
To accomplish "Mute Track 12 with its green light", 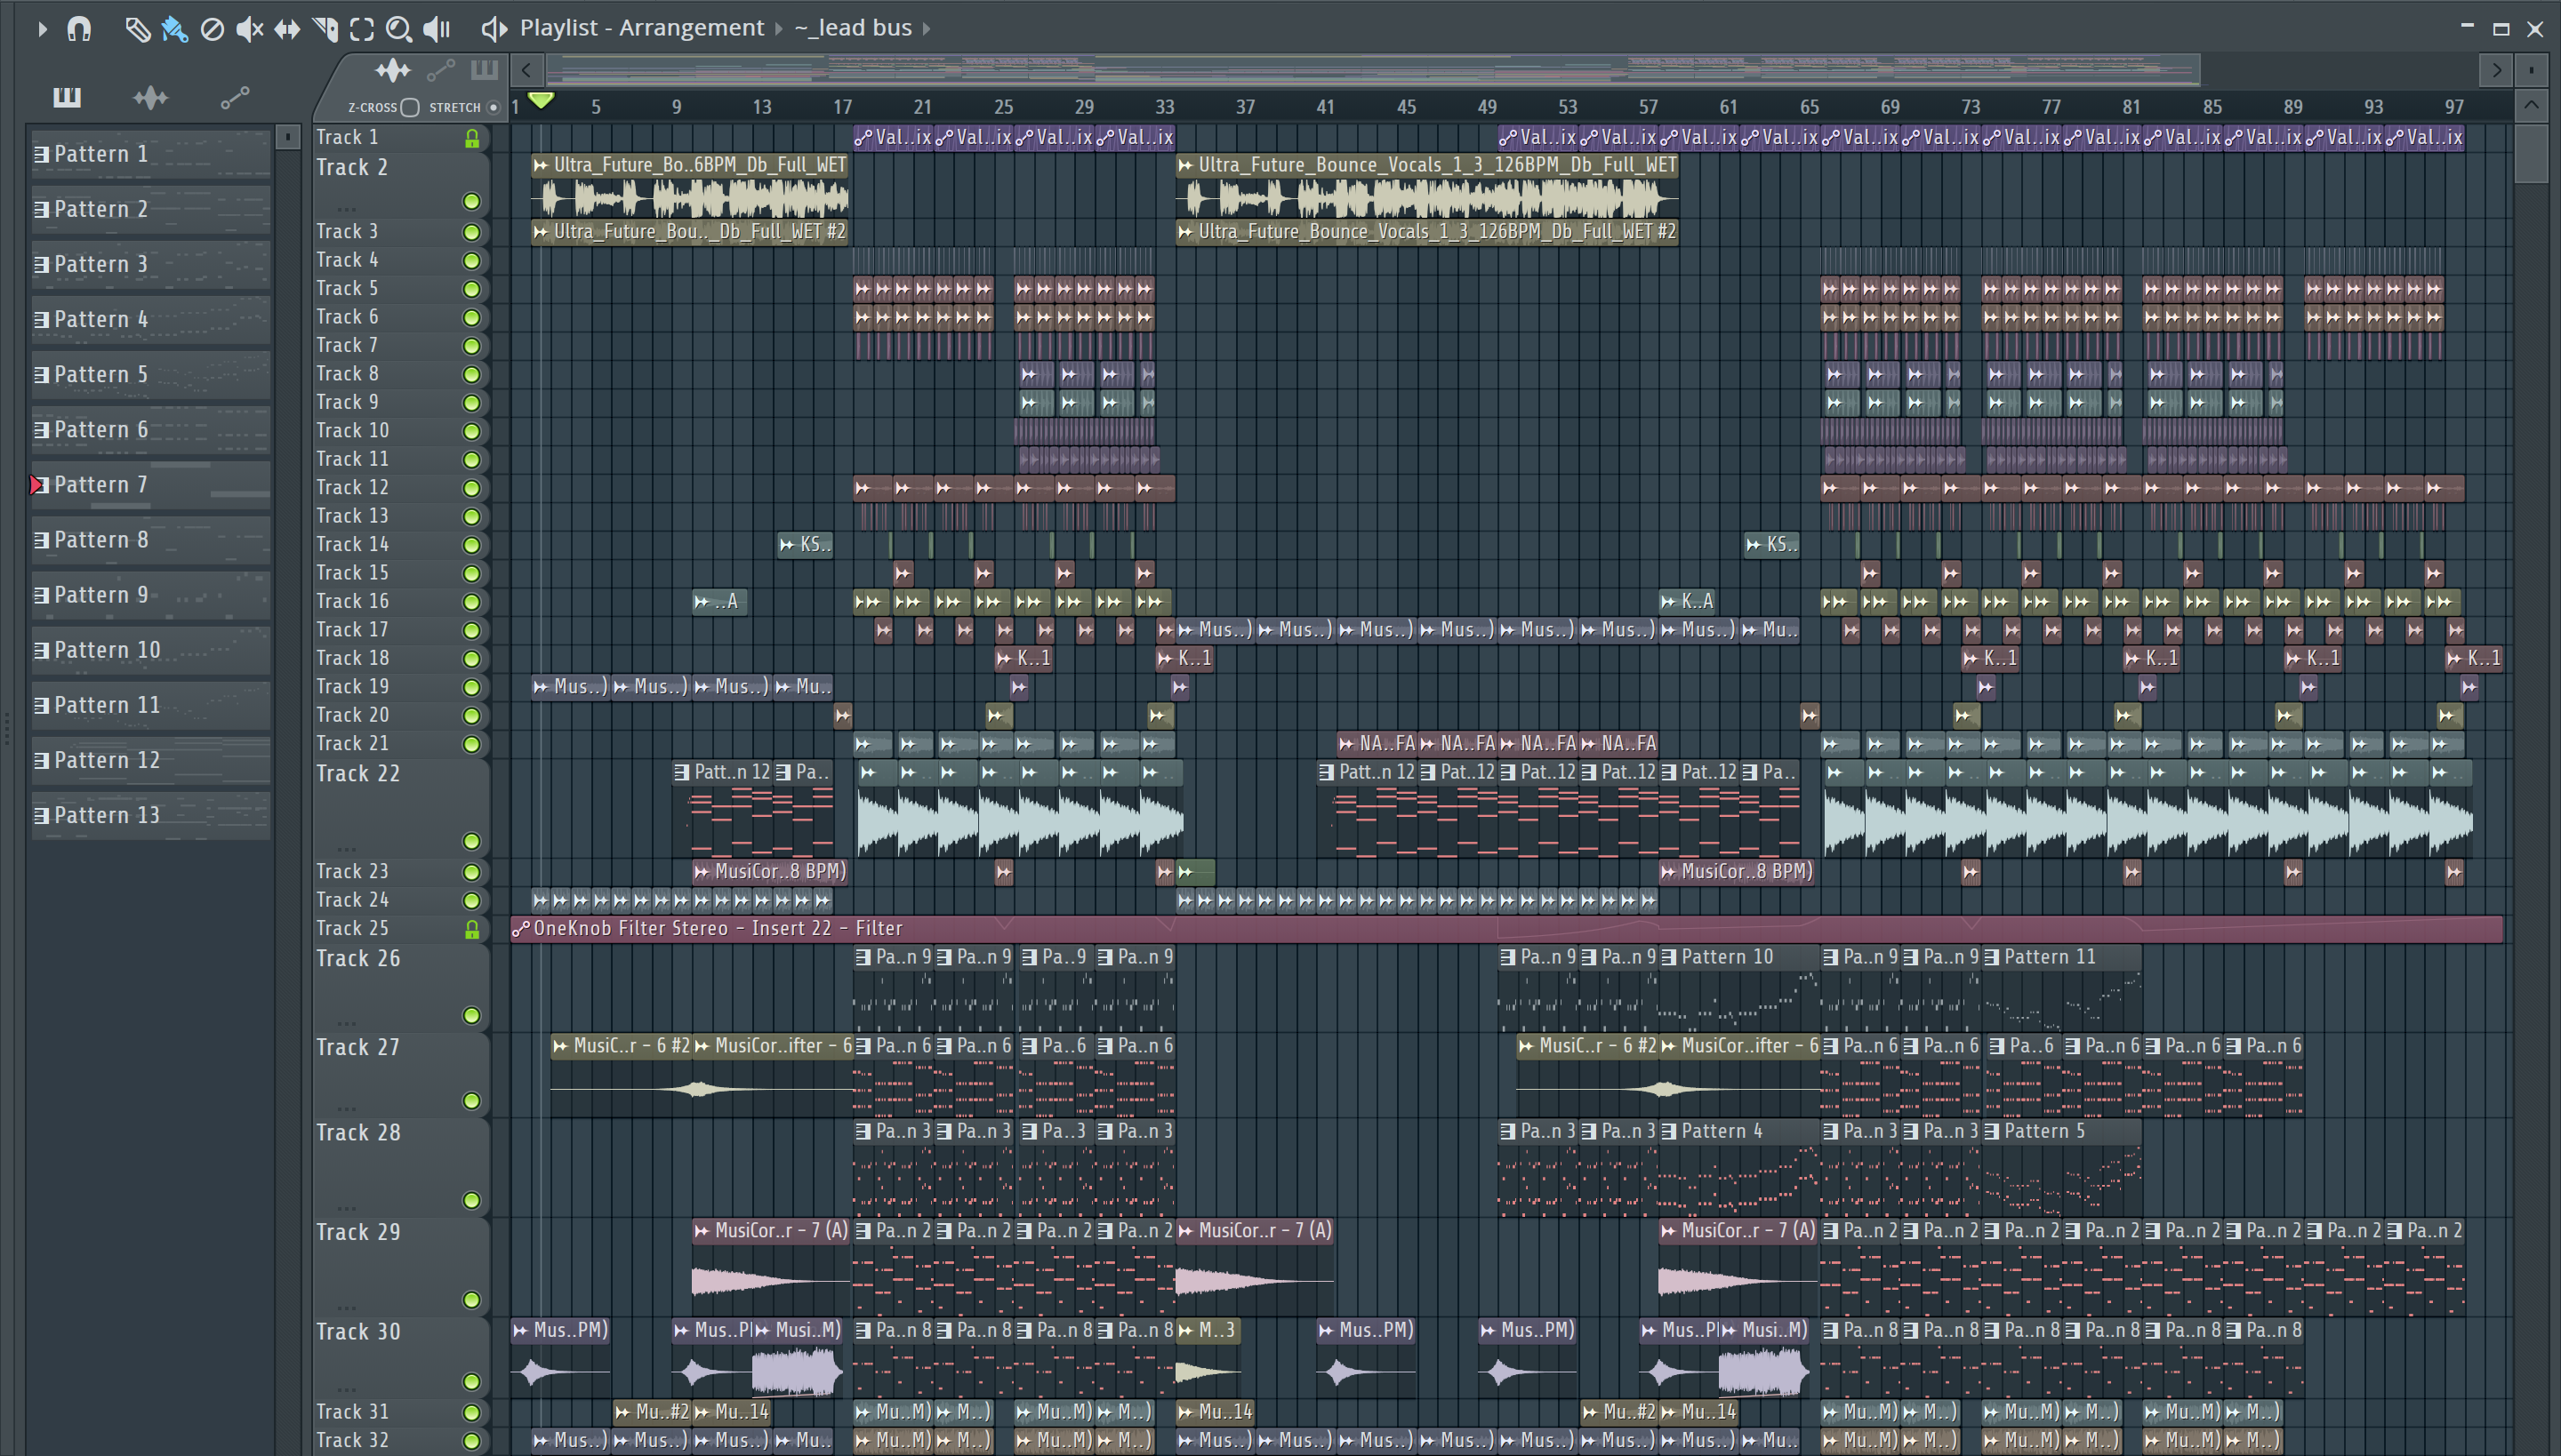I will coord(472,488).
